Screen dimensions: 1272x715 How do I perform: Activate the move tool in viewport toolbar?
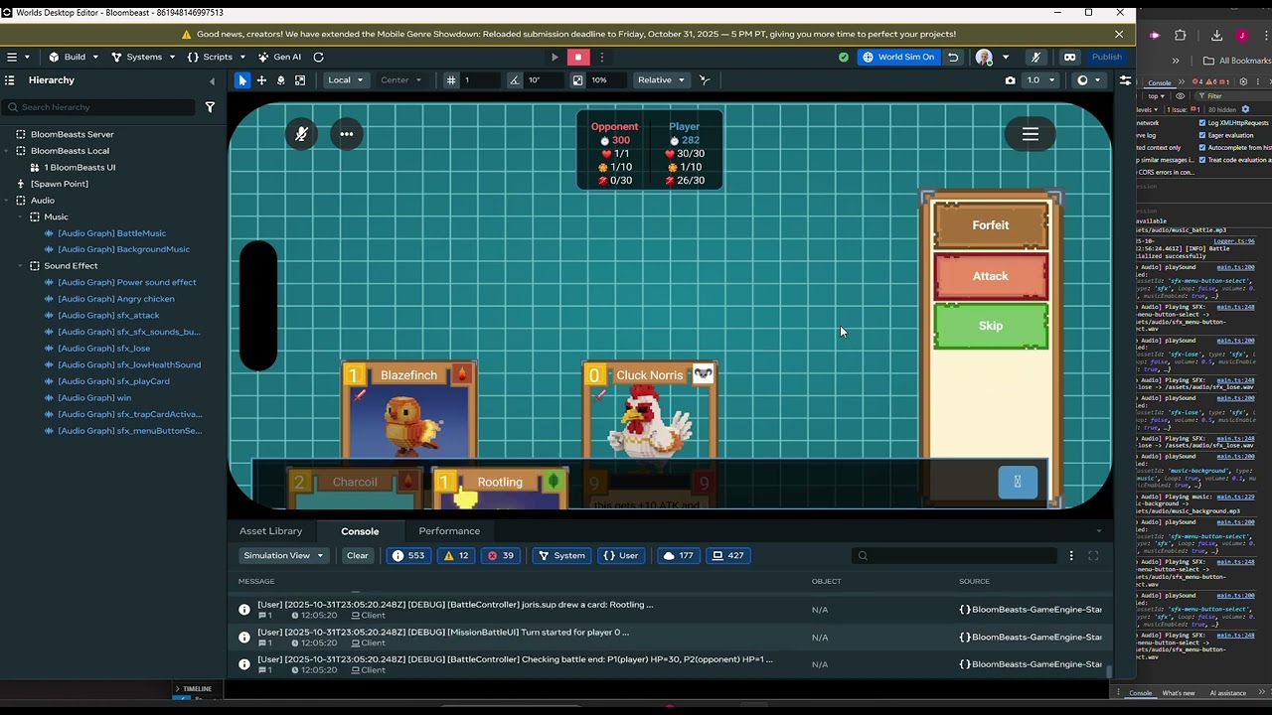261,80
